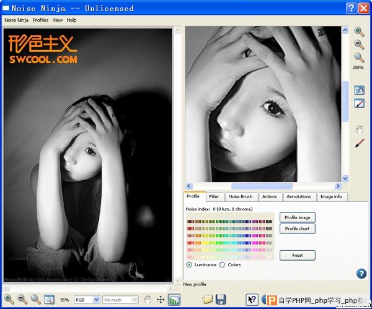Click plain magnifier icon above 200%
Screen dimensions: 372x309
coord(359,58)
